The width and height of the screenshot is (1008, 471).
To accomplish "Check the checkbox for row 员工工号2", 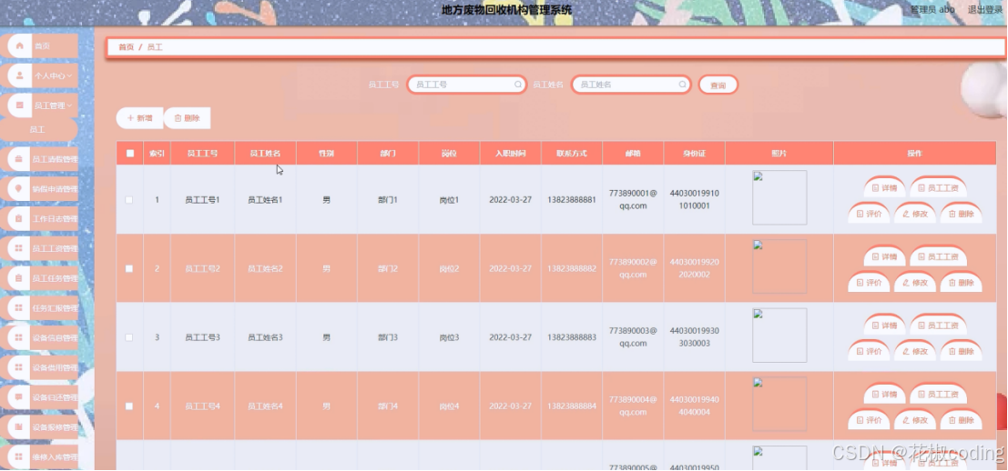I will (129, 268).
